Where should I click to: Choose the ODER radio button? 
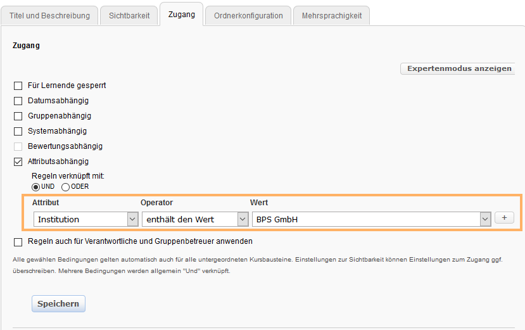click(65, 187)
